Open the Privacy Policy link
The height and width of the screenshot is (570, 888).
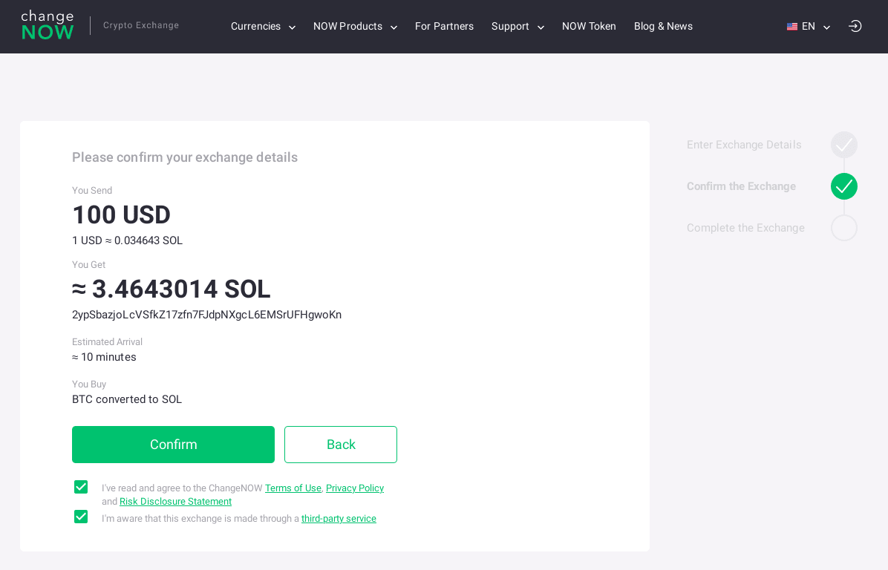pyautogui.click(x=355, y=488)
